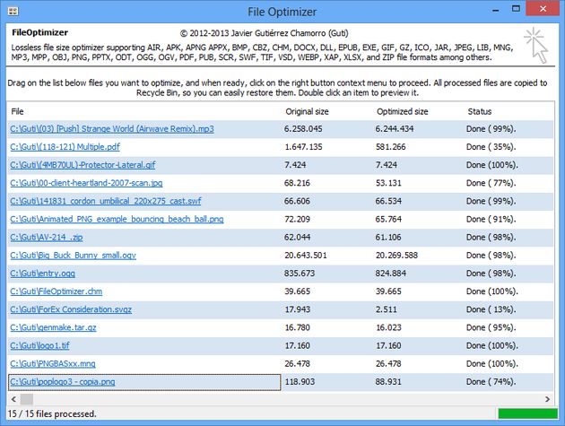Click original size 16.780 cell

[x=297, y=327]
